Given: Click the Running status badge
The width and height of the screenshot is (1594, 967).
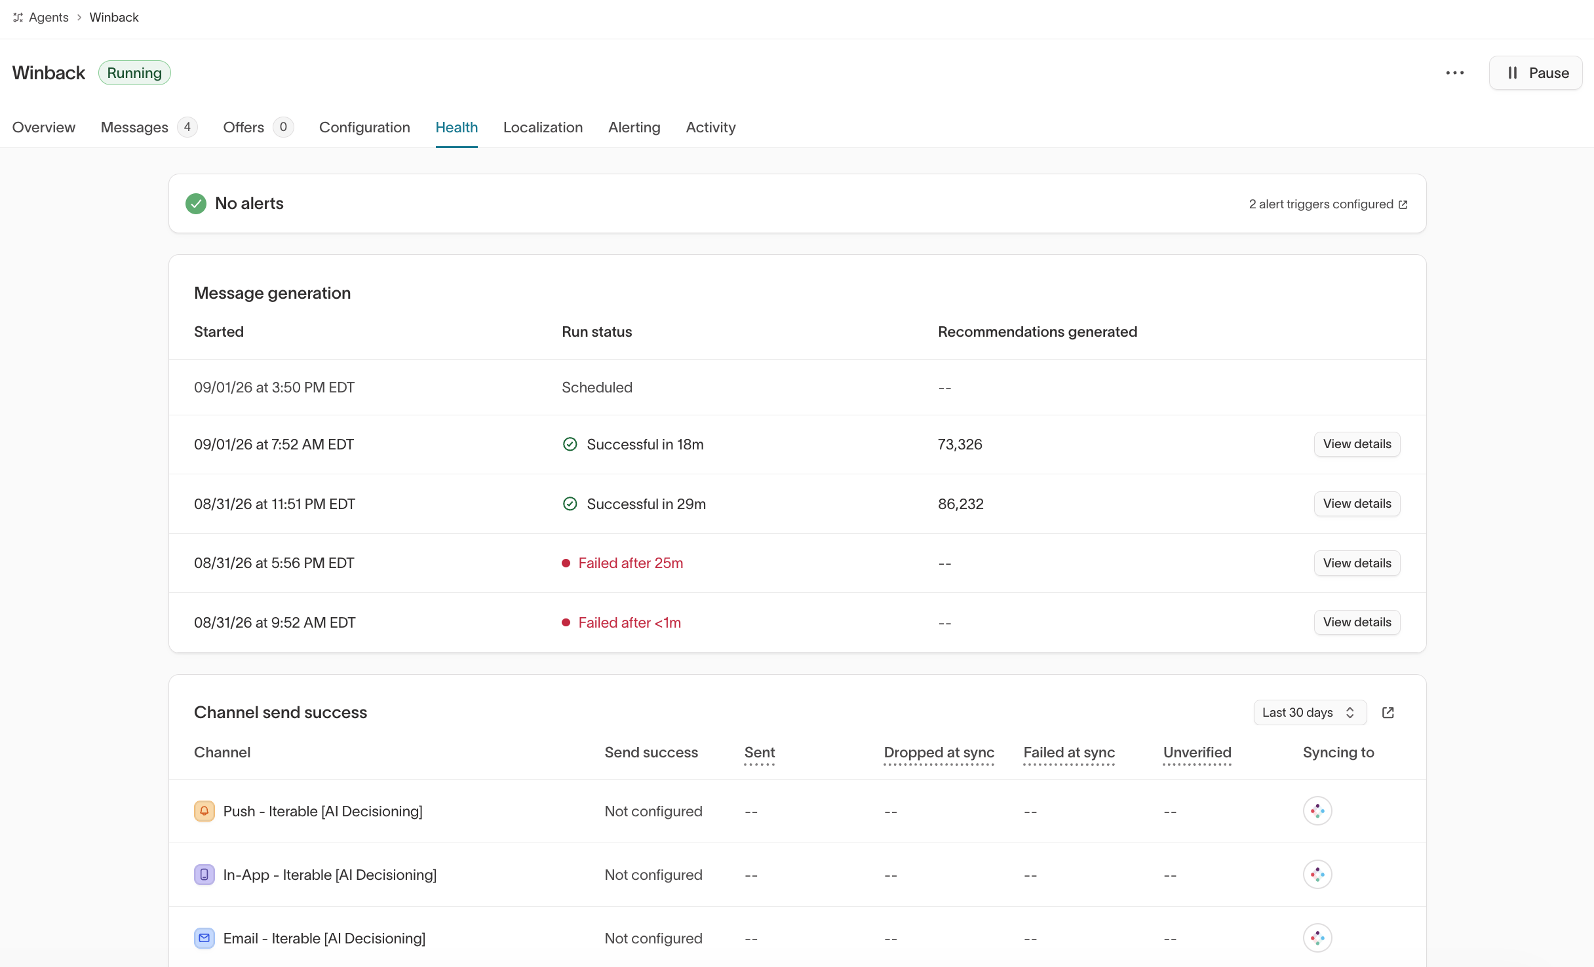Looking at the screenshot, I should [x=134, y=73].
